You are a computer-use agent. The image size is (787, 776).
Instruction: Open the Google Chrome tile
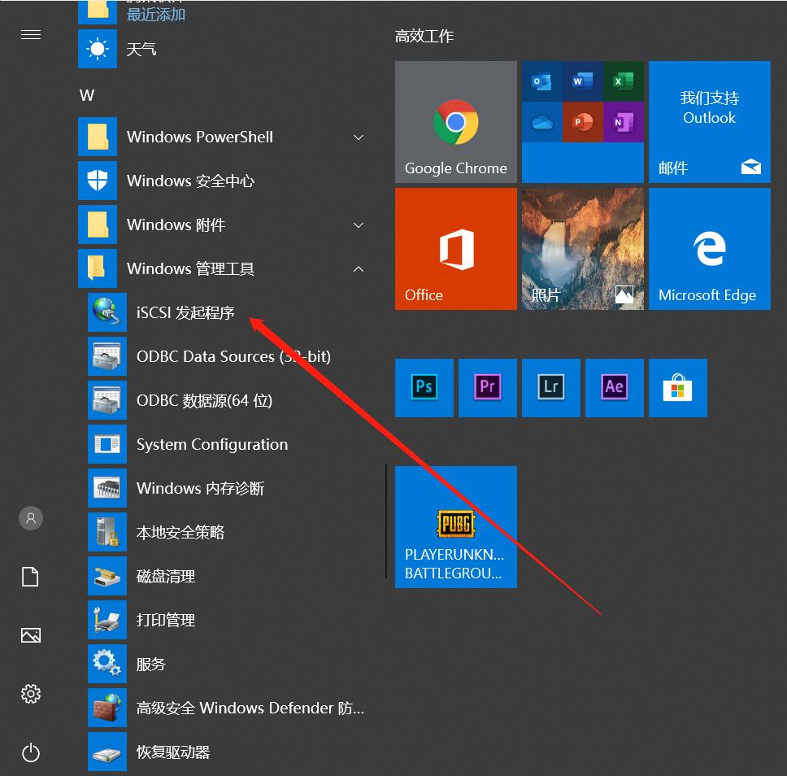coord(455,122)
